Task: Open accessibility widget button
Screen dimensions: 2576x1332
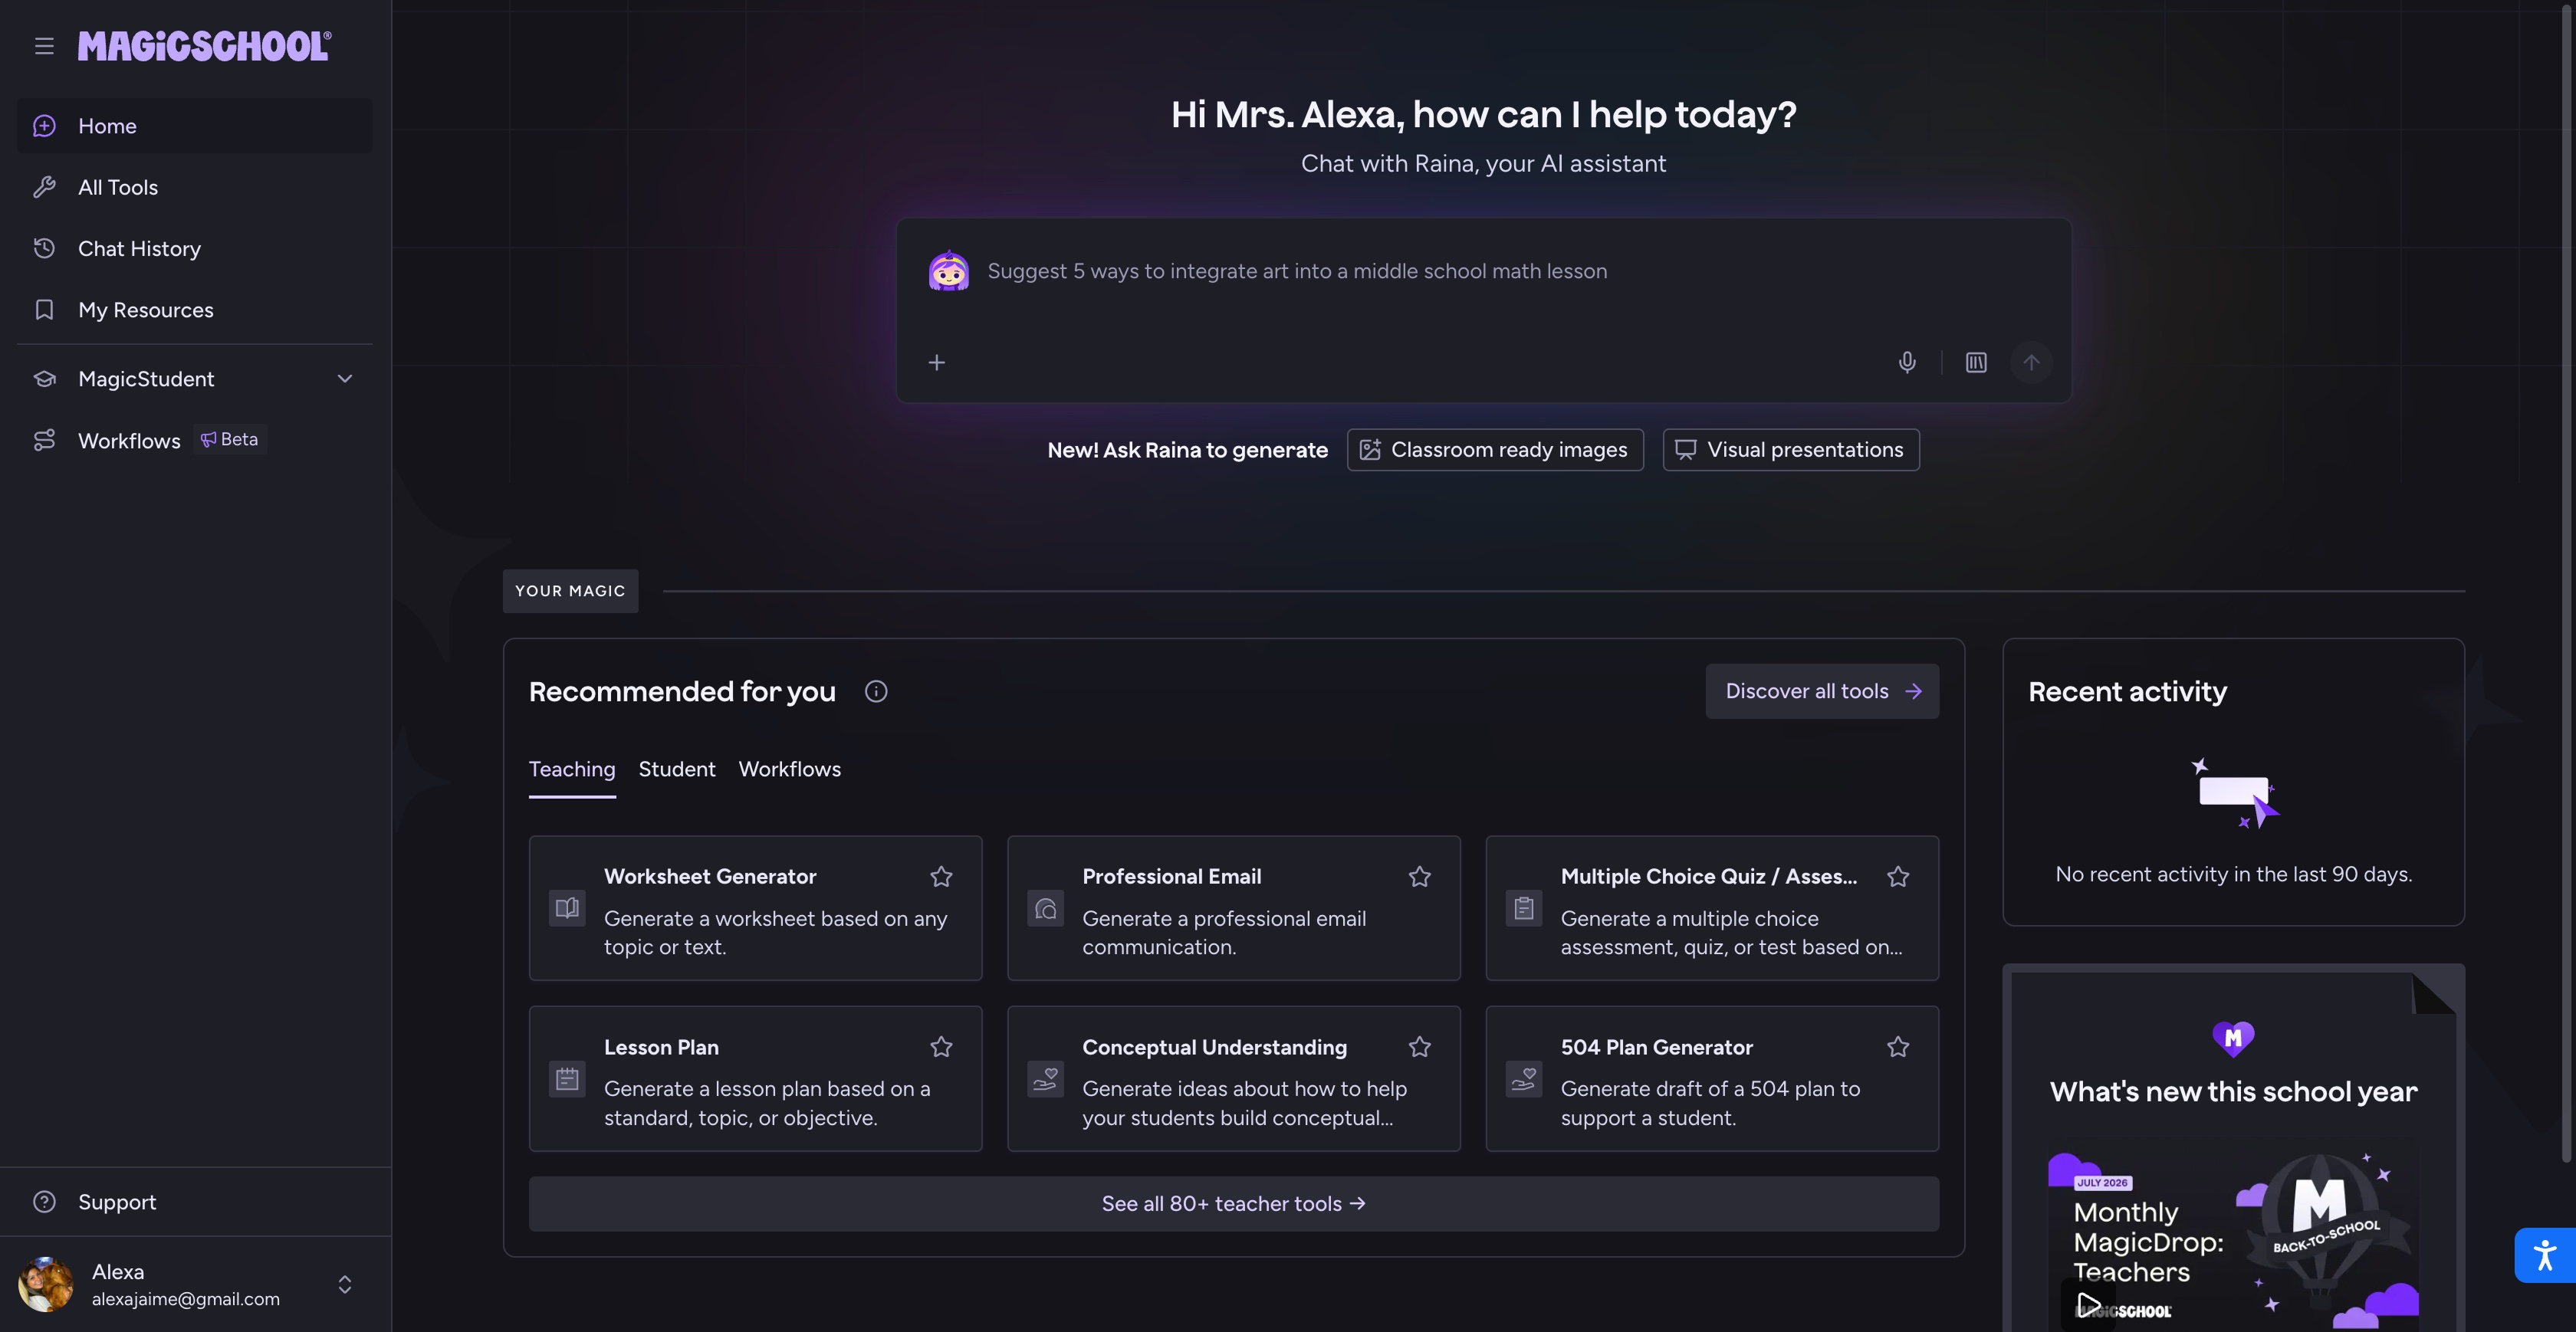Action: [2545, 1255]
